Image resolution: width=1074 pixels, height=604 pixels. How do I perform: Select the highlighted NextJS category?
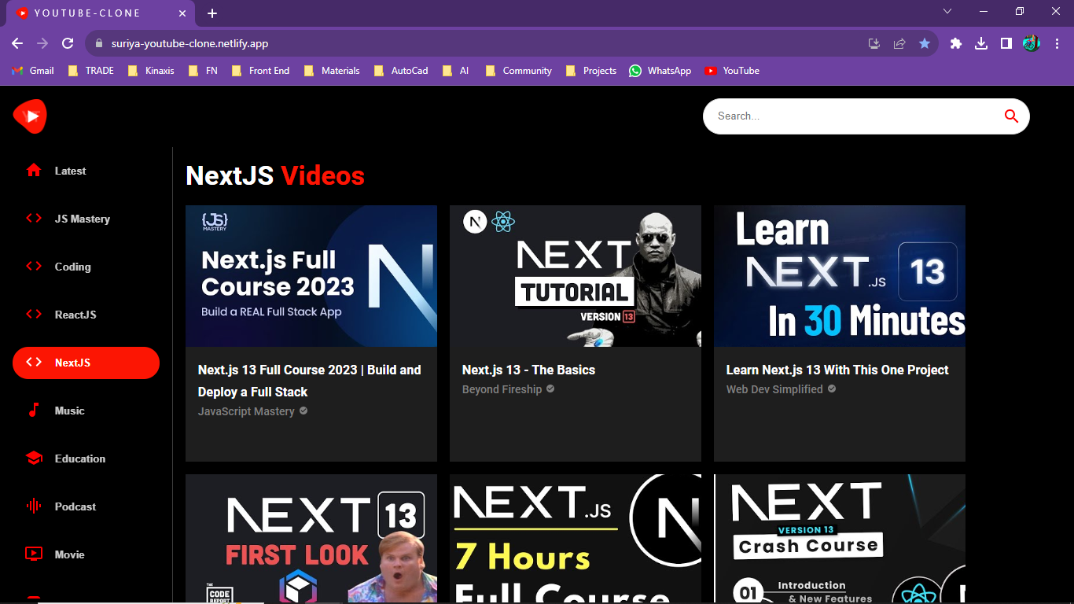point(86,363)
